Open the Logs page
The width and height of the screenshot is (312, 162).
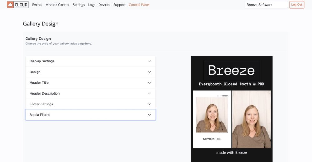pos(91,5)
